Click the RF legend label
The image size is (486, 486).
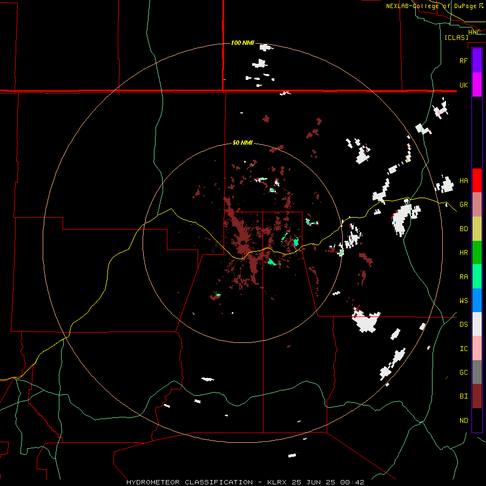pyautogui.click(x=463, y=60)
